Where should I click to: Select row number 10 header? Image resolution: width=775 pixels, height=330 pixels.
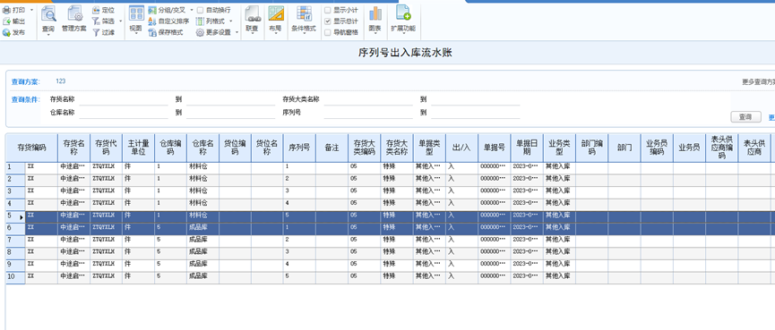click(x=15, y=278)
